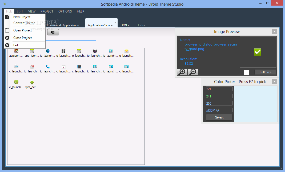This screenshot has height=172, width=285.
Task: Close the Color Picker panel
Action: (274, 82)
